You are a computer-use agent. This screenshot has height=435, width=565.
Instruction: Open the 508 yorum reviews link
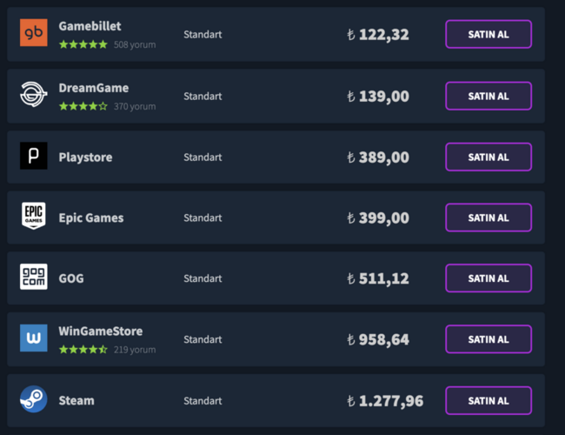point(135,44)
